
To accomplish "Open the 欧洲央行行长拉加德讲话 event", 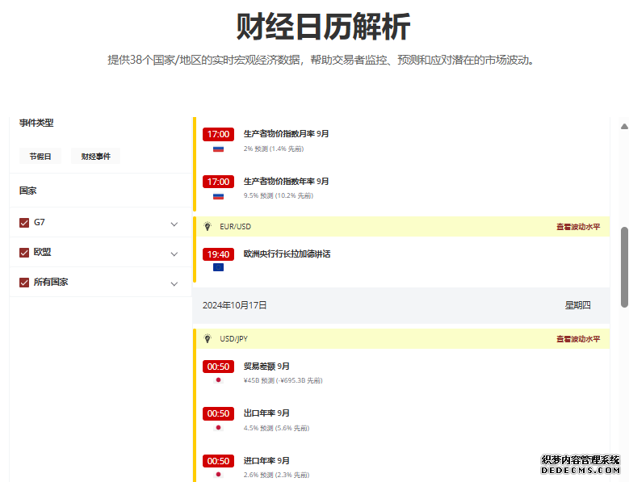I will 287,254.
